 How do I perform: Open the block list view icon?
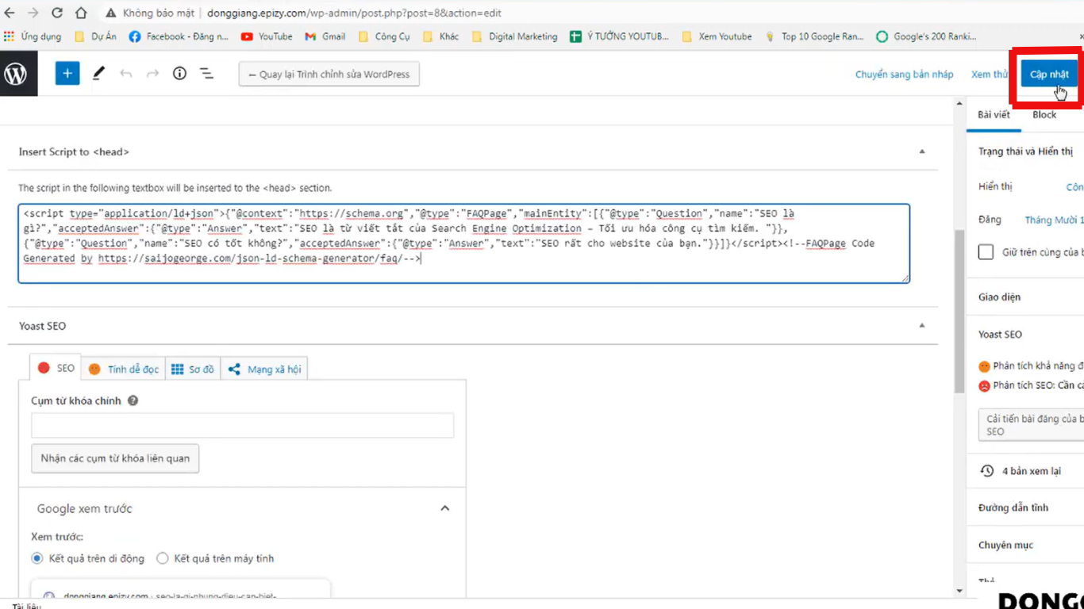(x=206, y=74)
